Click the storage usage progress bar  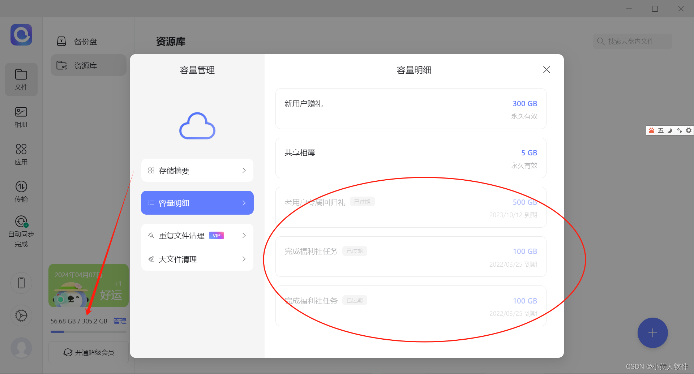89,331
